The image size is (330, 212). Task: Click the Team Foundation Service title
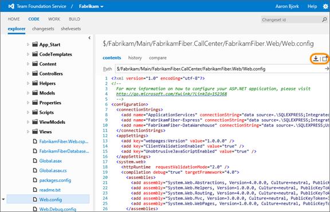[41, 6]
